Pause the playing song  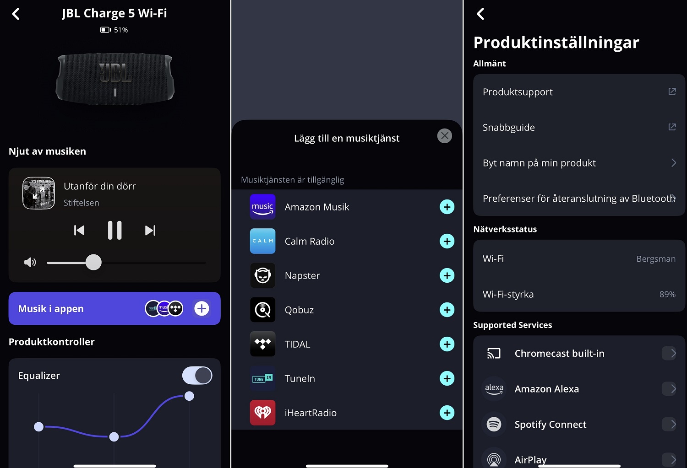(x=114, y=230)
